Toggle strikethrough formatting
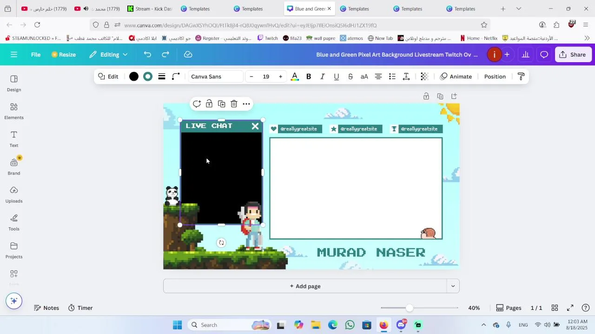The image size is (595, 334). (350, 77)
